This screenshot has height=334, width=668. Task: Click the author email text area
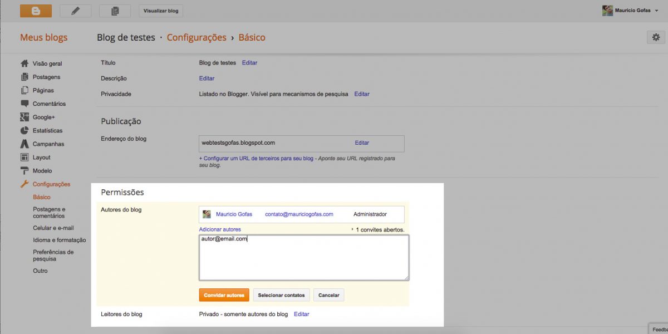point(304,258)
